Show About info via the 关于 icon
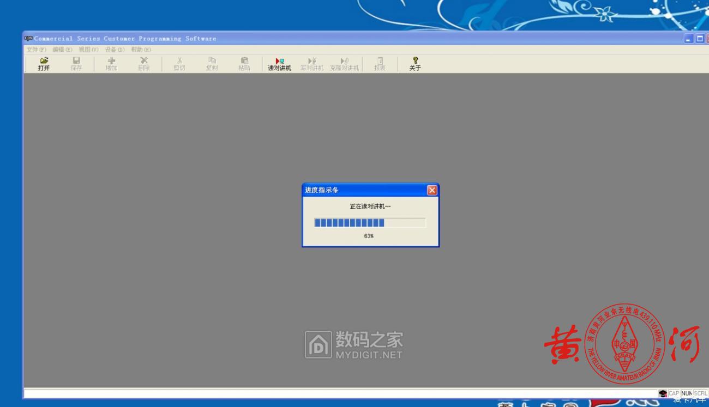Image resolution: width=709 pixels, height=407 pixels. pyautogui.click(x=414, y=64)
